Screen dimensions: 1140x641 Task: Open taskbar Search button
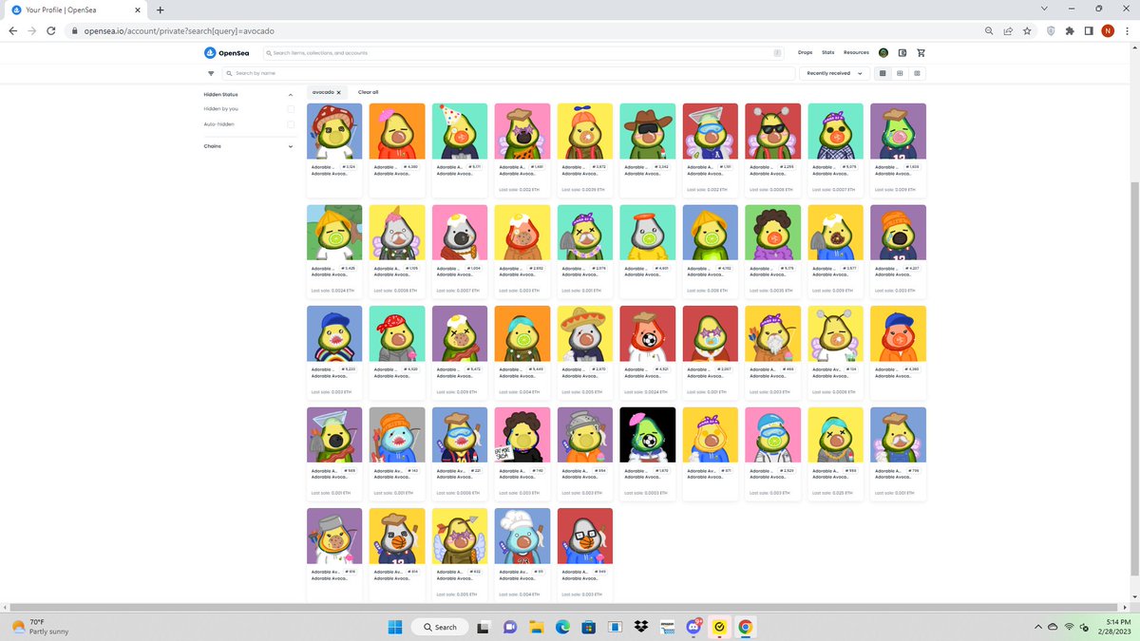coord(439,627)
